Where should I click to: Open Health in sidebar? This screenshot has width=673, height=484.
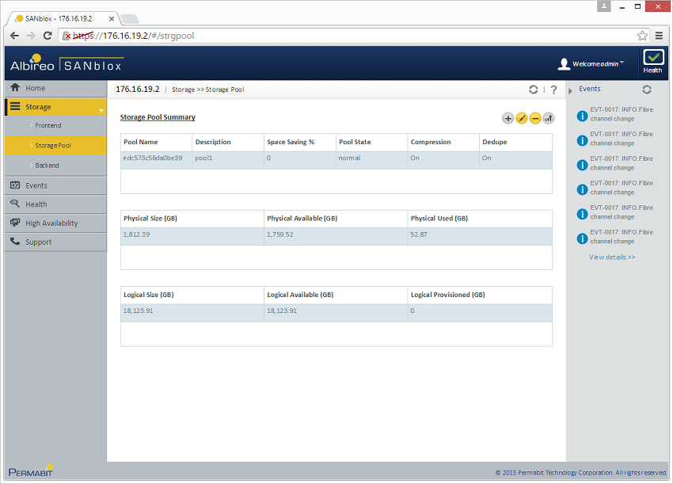click(x=55, y=204)
